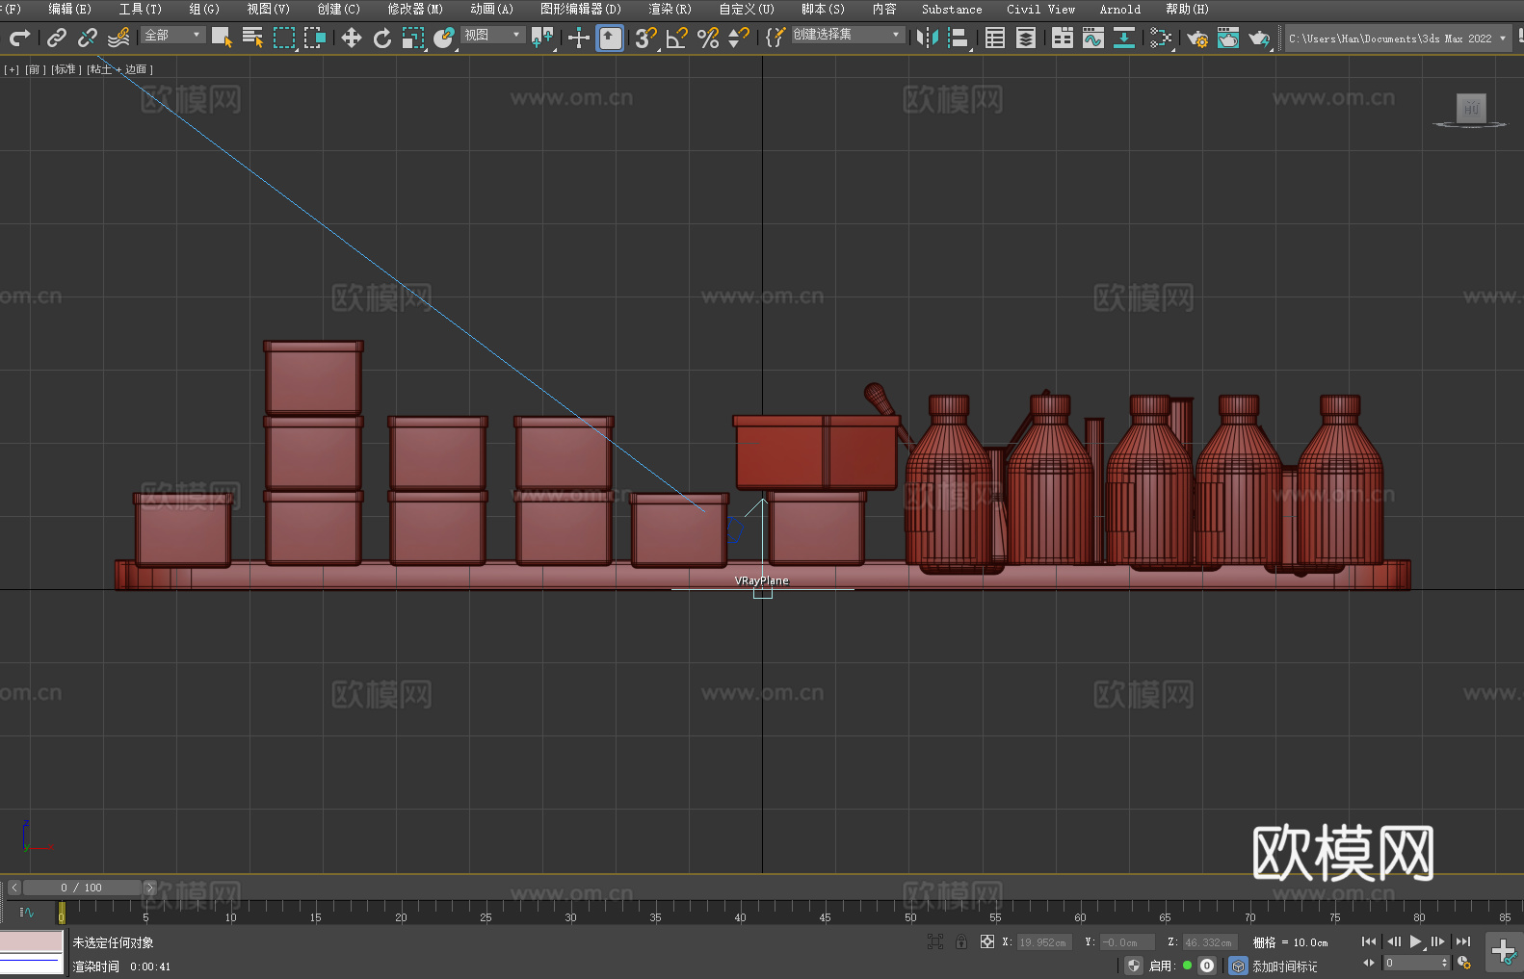Step time slider right arrow
This screenshot has width=1524, height=979.
click(150, 888)
